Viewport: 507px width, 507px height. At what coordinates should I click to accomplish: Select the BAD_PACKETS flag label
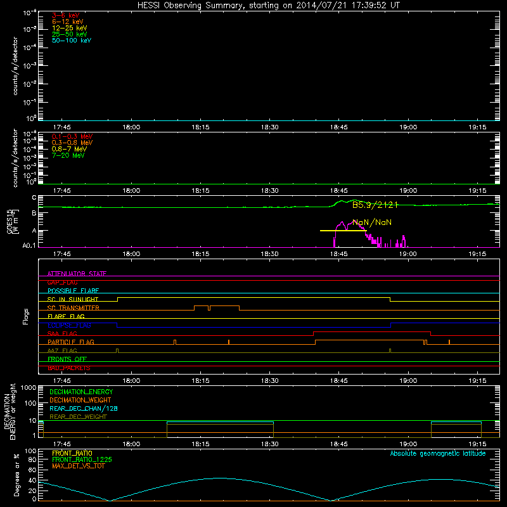pos(69,368)
